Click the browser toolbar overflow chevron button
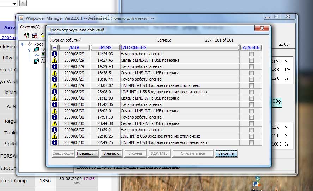 [x=23, y=4]
